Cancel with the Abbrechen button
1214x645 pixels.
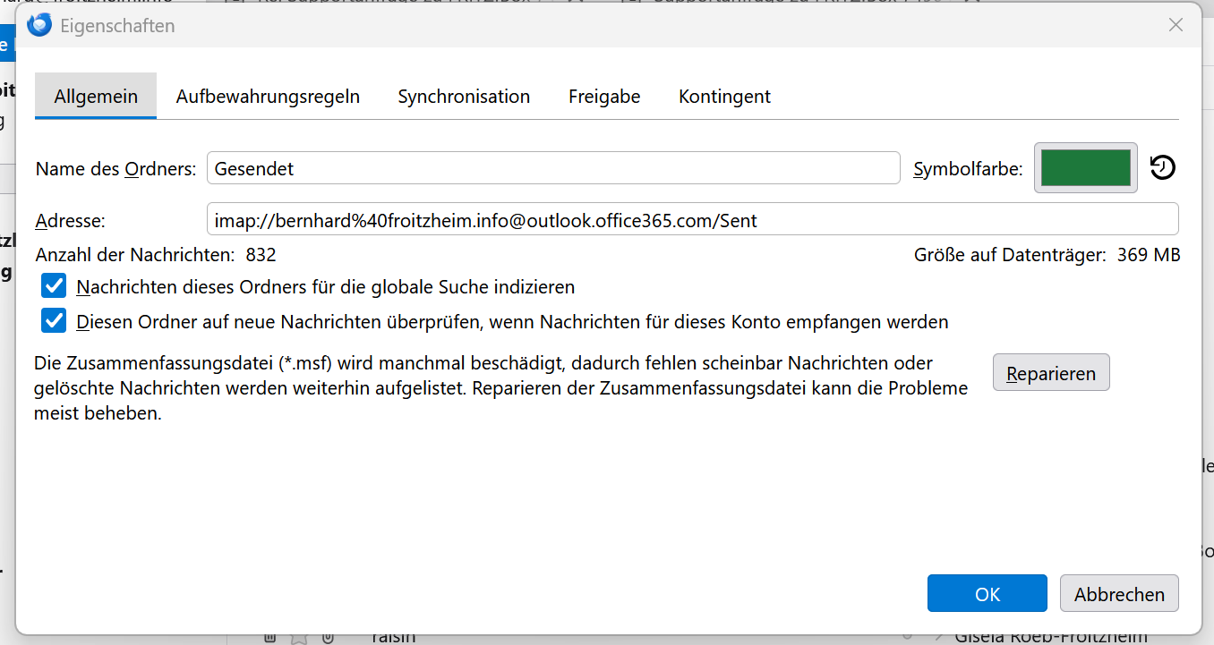click(x=1119, y=594)
